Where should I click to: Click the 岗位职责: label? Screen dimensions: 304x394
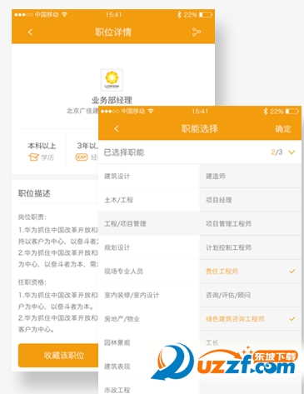tap(32, 217)
